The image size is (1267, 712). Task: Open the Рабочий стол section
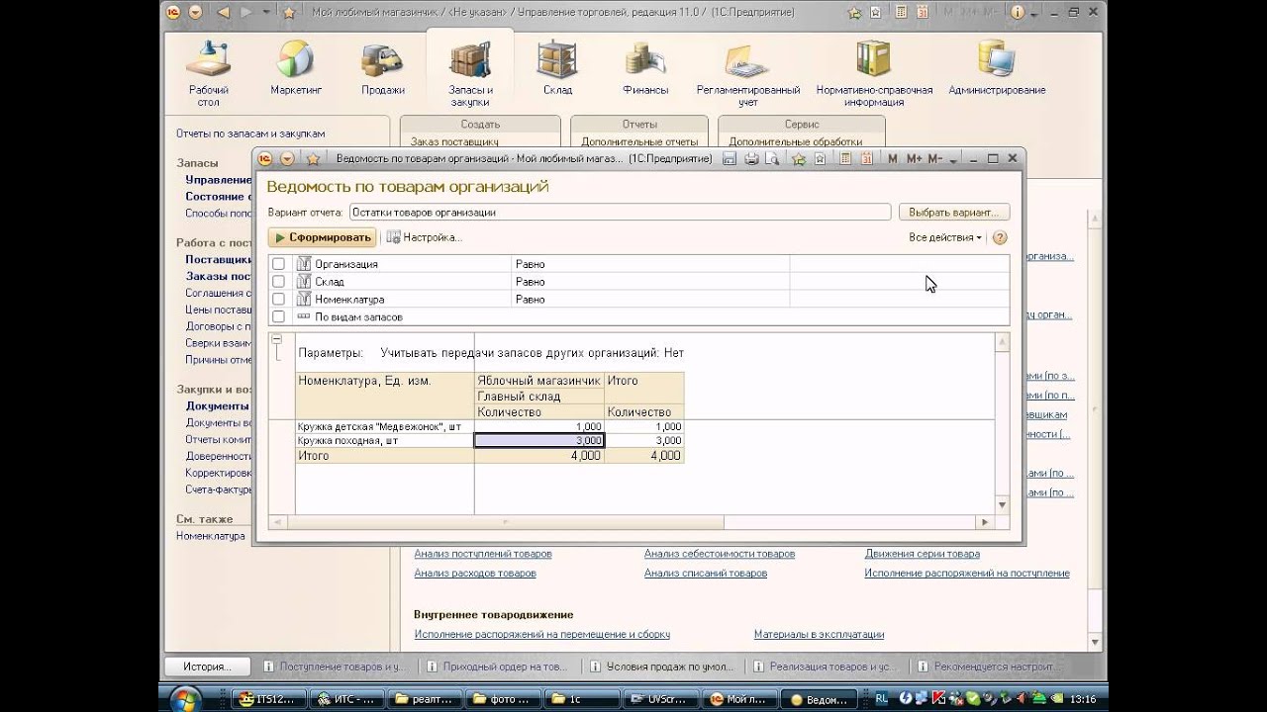point(209,74)
